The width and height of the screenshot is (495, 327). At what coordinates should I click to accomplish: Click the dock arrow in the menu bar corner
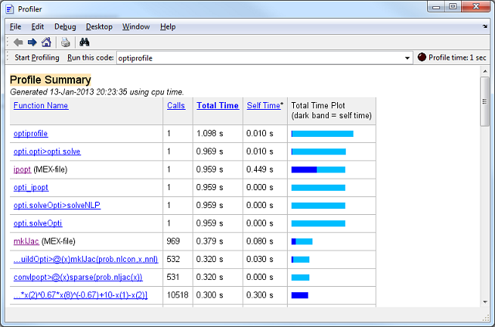point(485,26)
